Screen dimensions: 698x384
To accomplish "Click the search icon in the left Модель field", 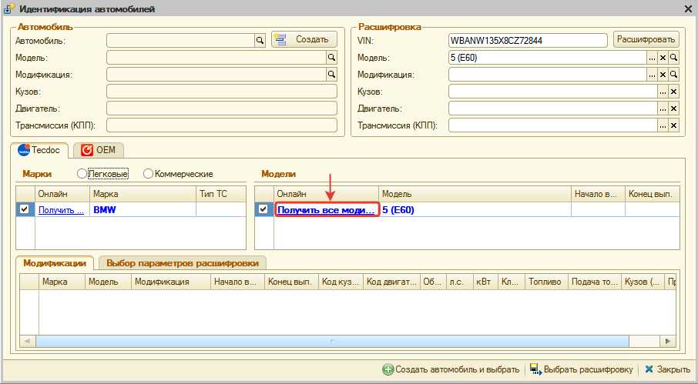I will click(x=332, y=58).
